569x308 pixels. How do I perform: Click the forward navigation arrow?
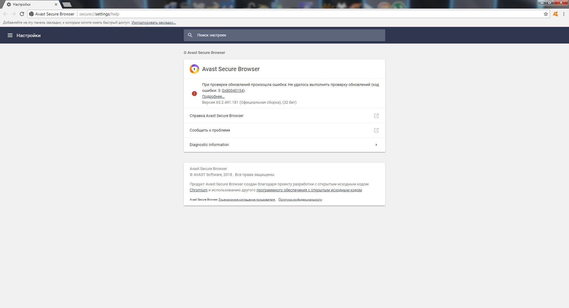coord(14,14)
